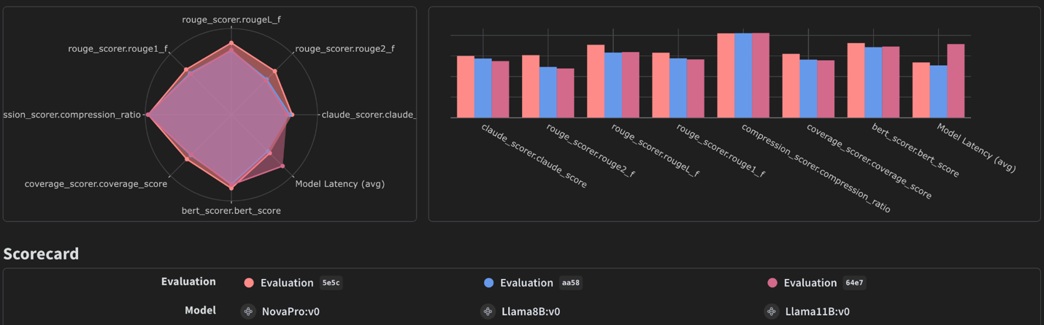Click the model icon beside Llama11B:v0

772,311
